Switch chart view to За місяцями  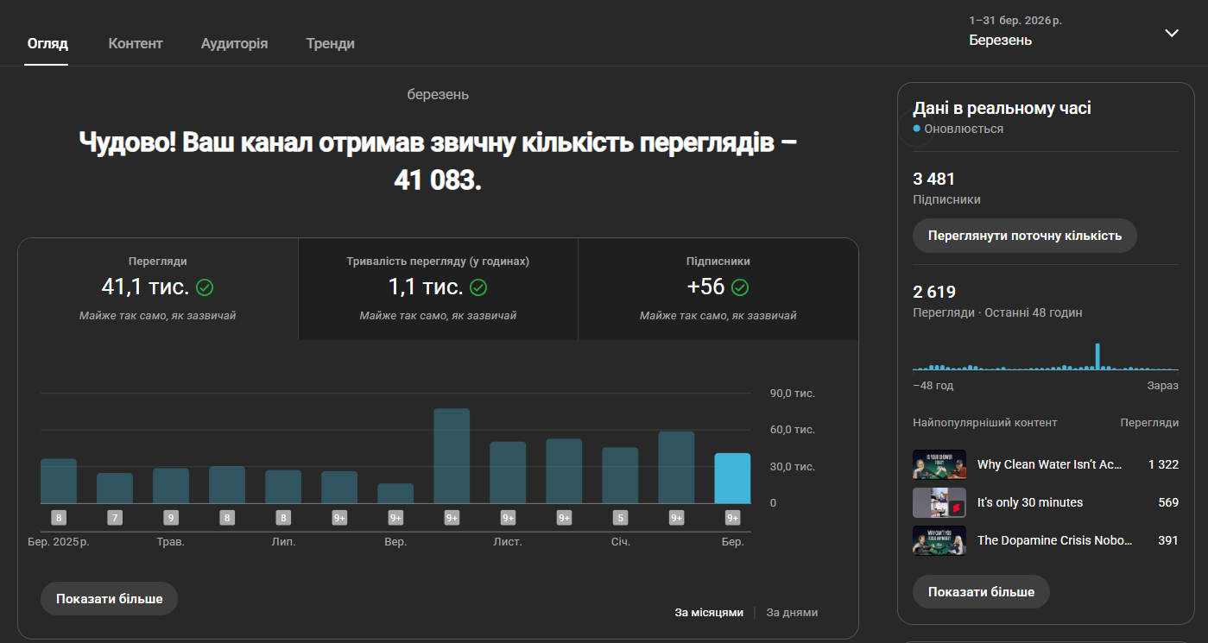click(x=709, y=613)
